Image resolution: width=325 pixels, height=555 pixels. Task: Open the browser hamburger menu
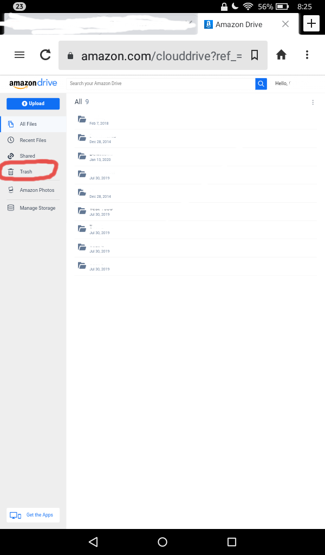pos(19,55)
